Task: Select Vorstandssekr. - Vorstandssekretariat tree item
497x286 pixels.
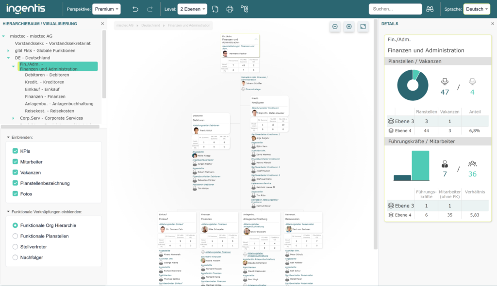Action: (52, 44)
